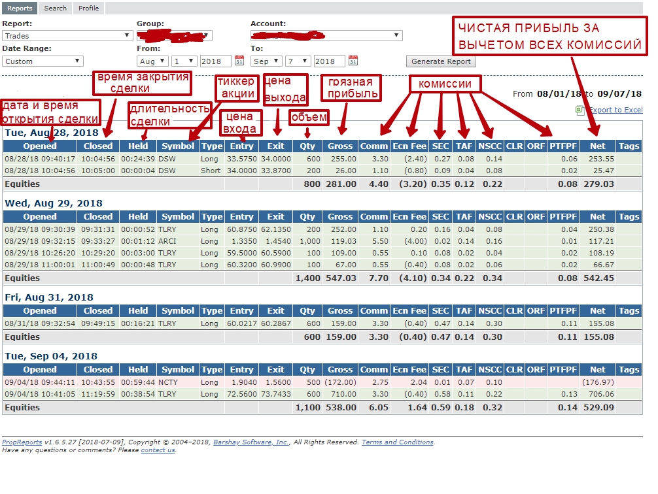
Task: Click the Export to Excel link
Action: [x=615, y=110]
